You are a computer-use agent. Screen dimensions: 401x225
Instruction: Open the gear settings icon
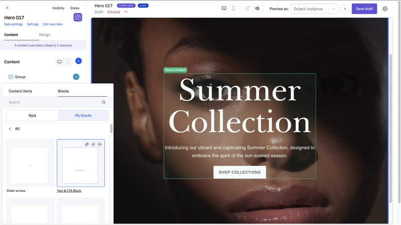click(385, 9)
